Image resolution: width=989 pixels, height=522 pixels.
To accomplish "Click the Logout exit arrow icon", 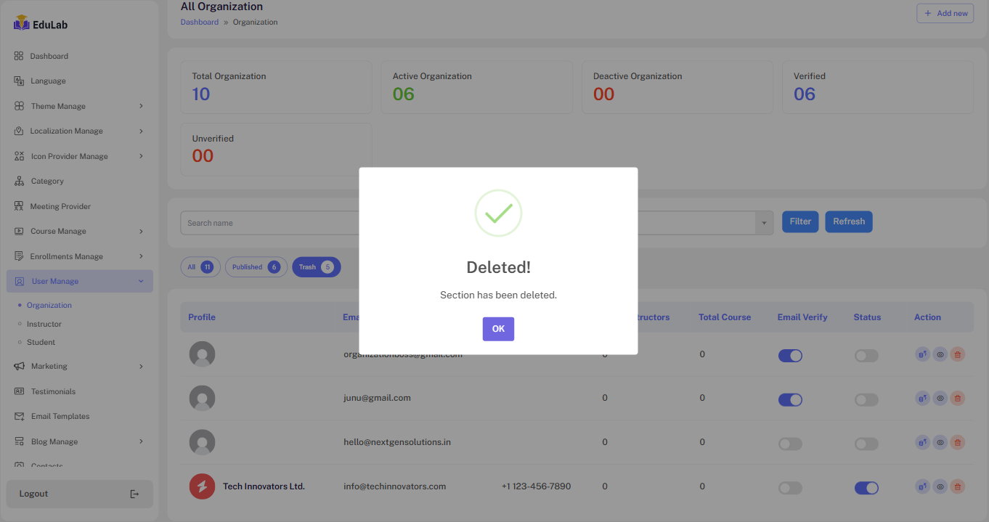I will point(134,494).
